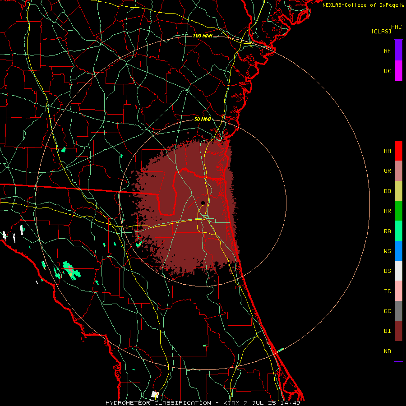The image size is (406, 406).
Task: Click the ND black legend swatch
Action: [398, 351]
